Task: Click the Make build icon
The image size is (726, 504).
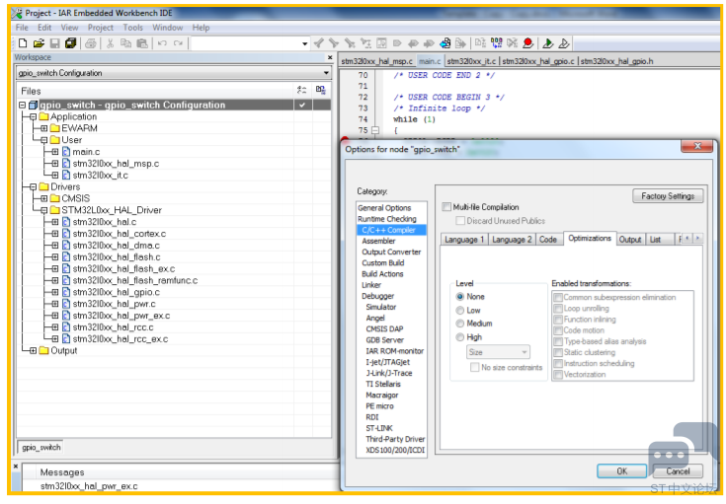Action: coord(496,43)
